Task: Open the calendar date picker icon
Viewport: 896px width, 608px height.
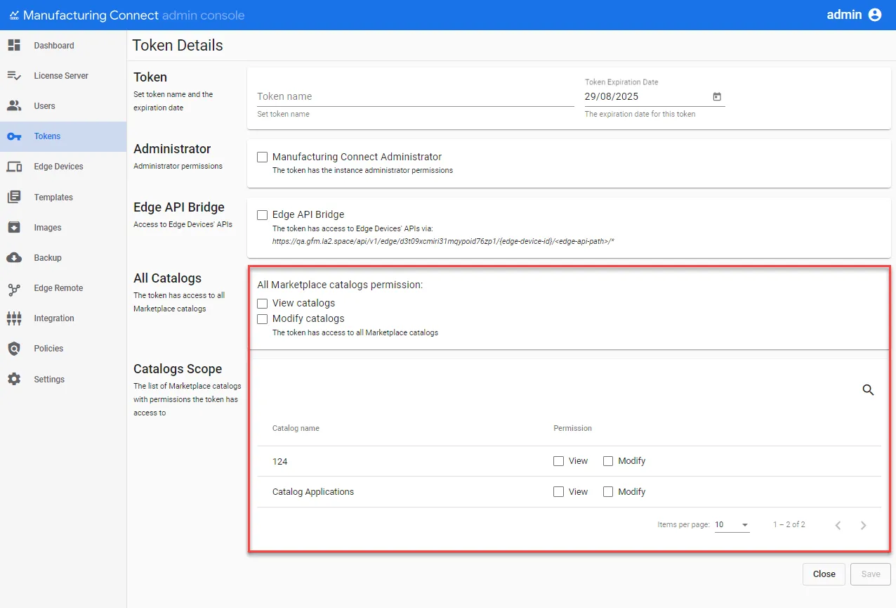Action: pyautogui.click(x=717, y=97)
